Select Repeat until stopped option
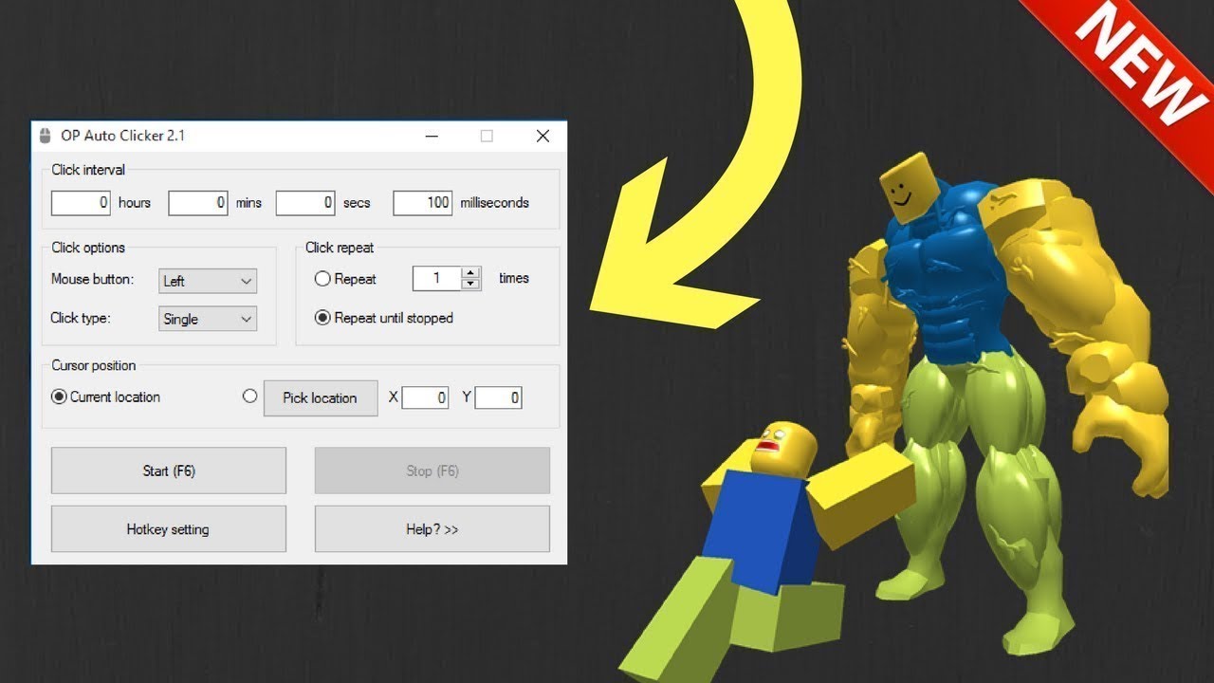 pyautogui.click(x=322, y=318)
